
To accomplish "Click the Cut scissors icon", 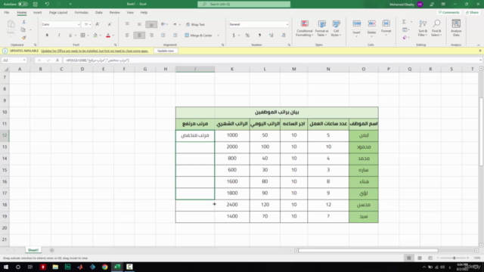I will [x=23, y=22].
